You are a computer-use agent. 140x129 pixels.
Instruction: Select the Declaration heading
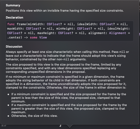click(x=14, y=17)
